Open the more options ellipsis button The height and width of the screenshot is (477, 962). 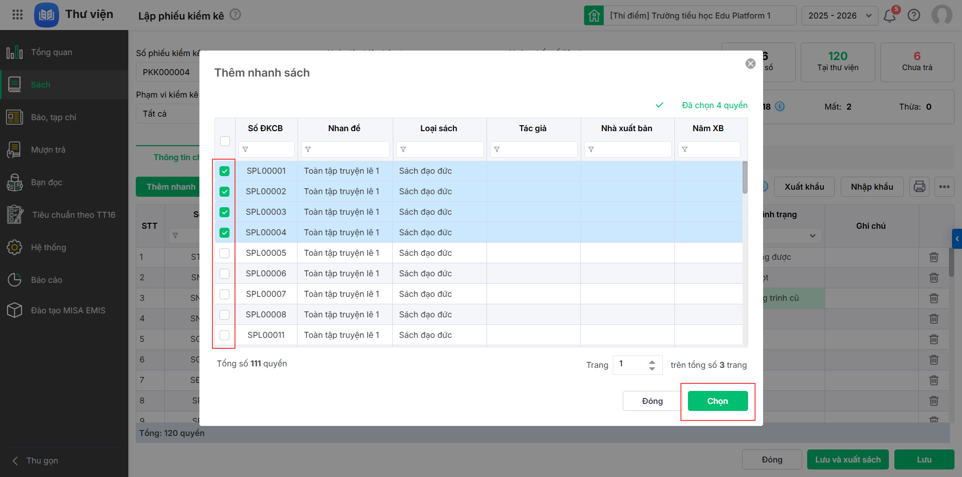point(944,187)
